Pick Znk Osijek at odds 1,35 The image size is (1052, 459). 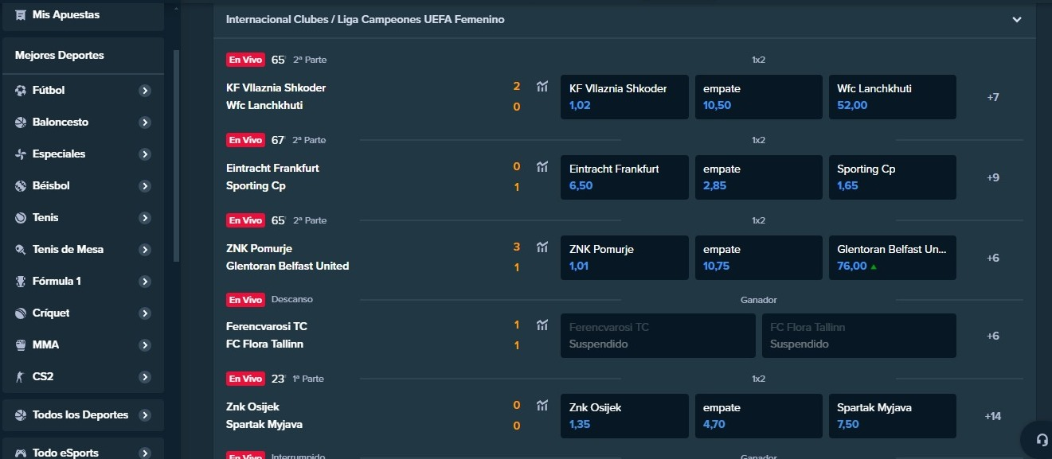coord(624,415)
